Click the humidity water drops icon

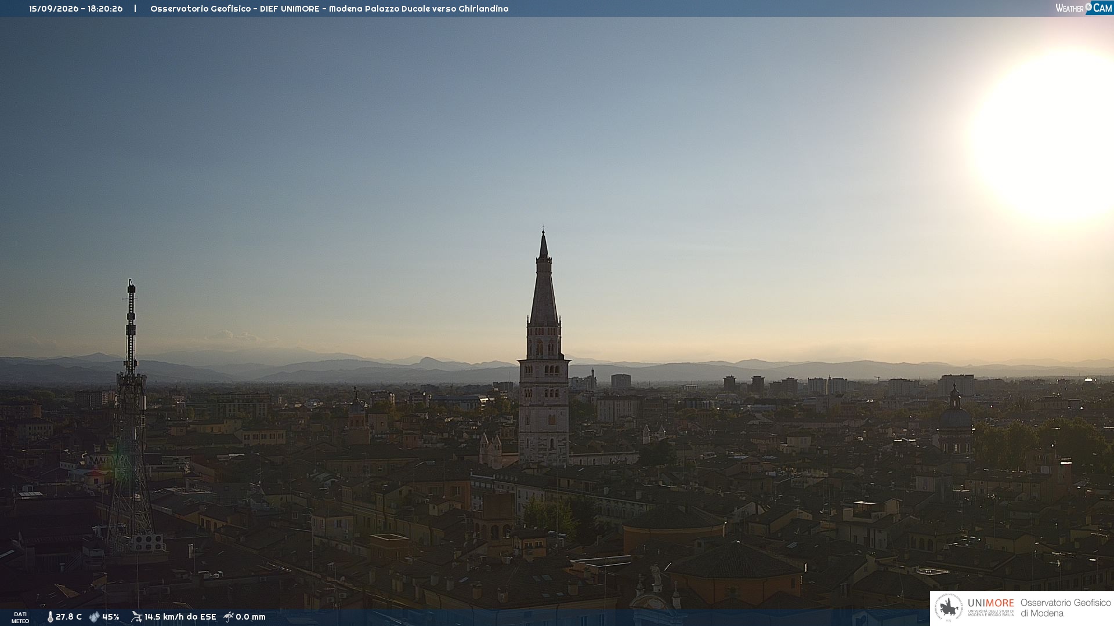point(94,617)
